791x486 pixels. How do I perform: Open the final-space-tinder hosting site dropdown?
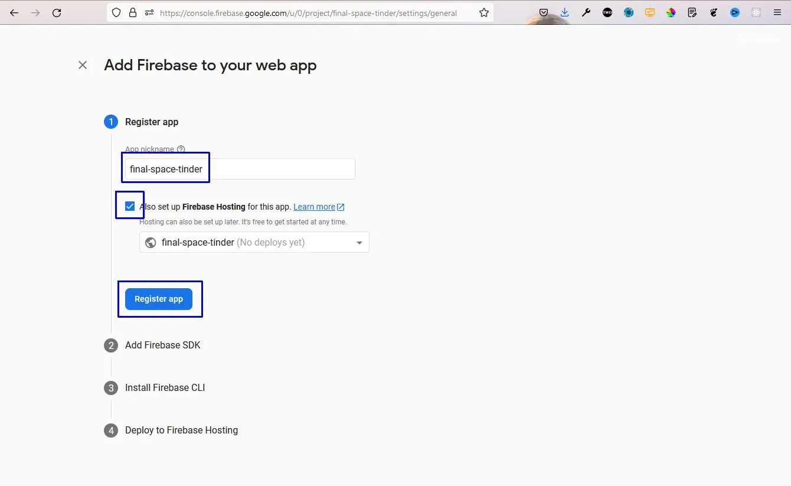(x=254, y=242)
